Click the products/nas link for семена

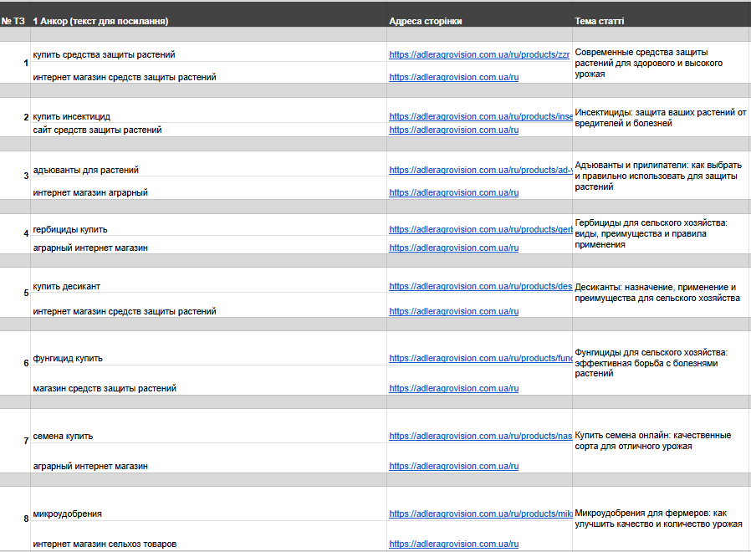coord(481,437)
